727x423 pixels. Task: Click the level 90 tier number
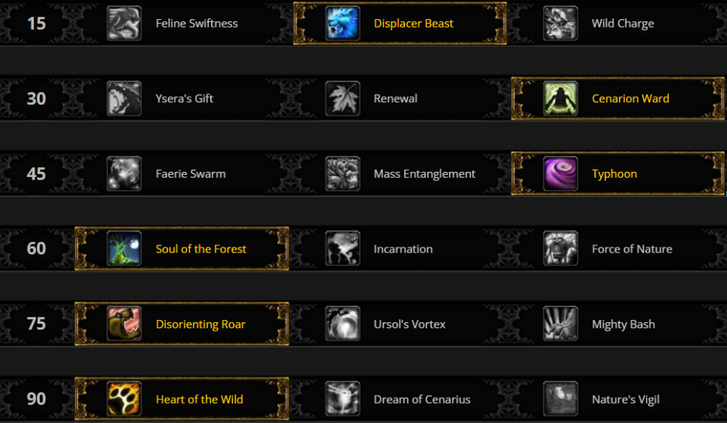click(36, 399)
